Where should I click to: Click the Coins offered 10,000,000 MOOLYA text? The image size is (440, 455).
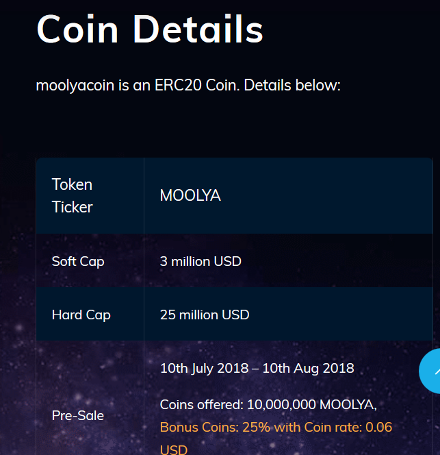tap(268, 405)
